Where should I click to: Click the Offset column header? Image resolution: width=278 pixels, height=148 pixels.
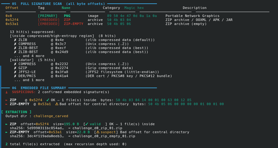click(12, 8)
